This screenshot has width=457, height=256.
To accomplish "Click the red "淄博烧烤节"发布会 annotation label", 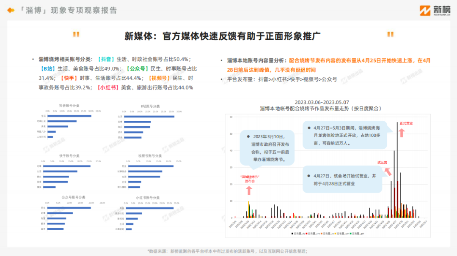I will coord(250,179).
